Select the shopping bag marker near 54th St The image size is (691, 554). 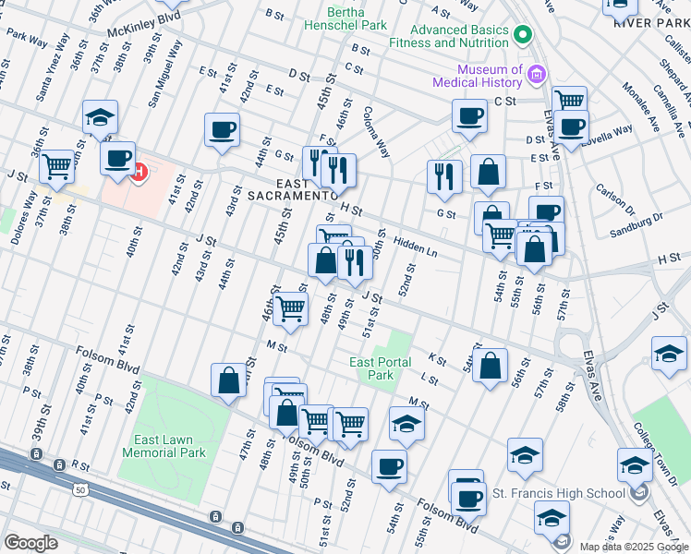coord(492,365)
